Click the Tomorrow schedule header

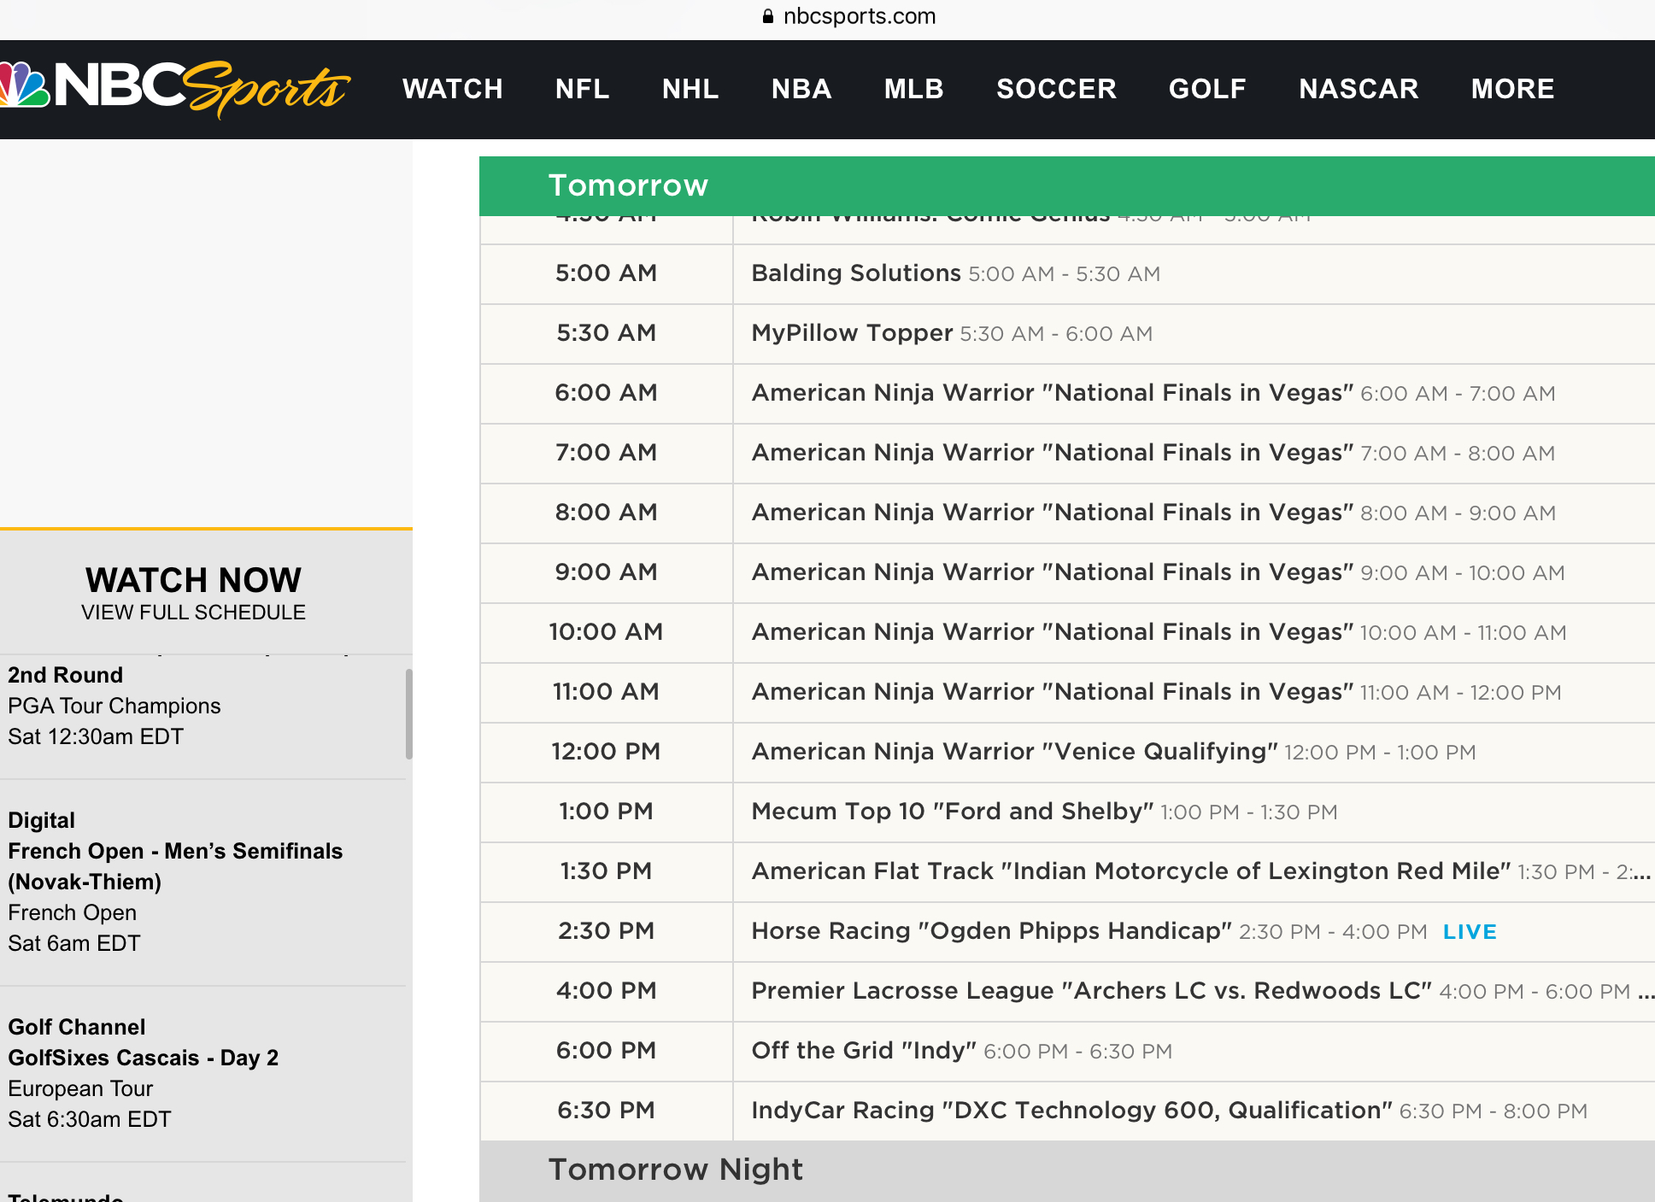click(x=1067, y=186)
